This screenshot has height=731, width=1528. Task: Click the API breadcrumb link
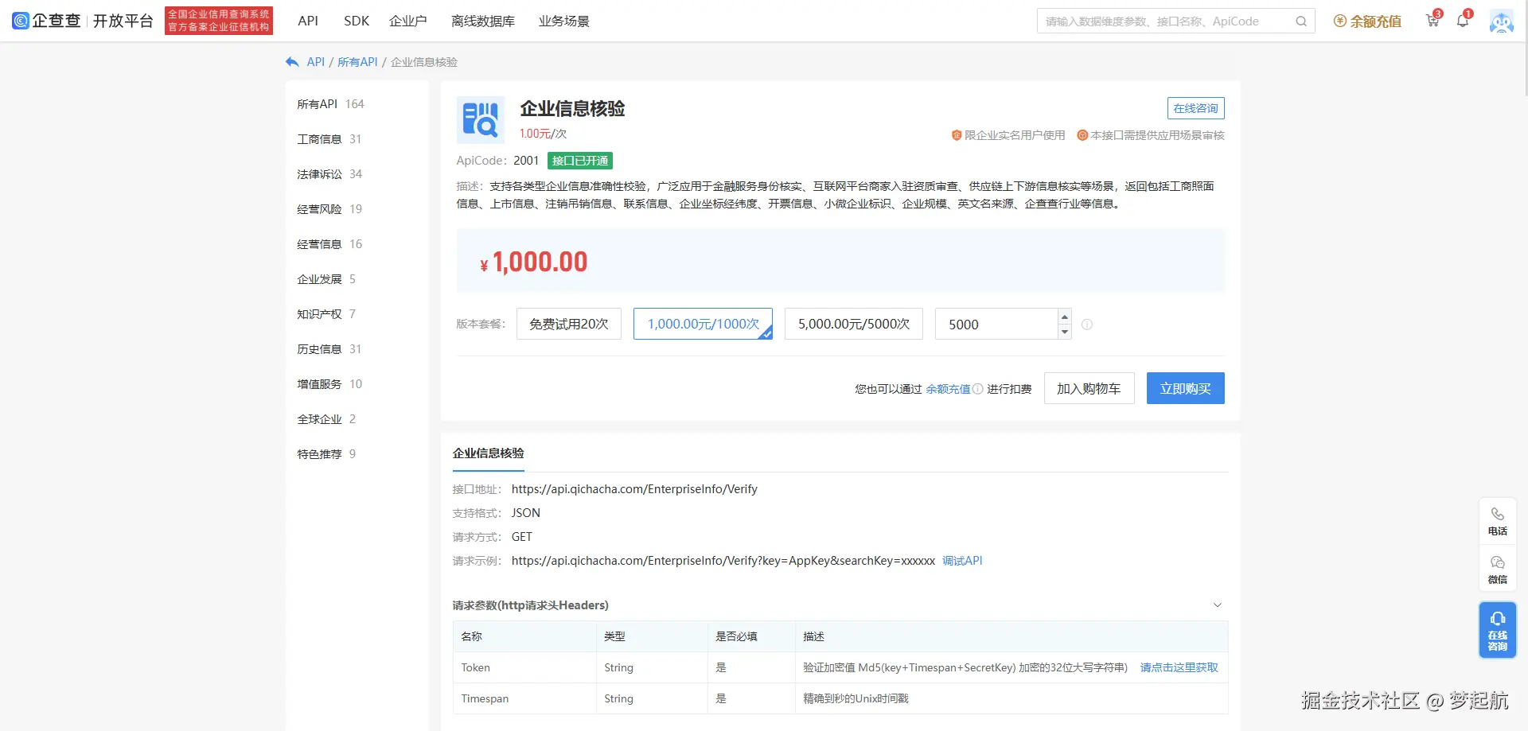pos(316,62)
